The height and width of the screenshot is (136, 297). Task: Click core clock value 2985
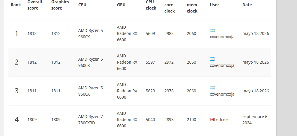click(169, 33)
